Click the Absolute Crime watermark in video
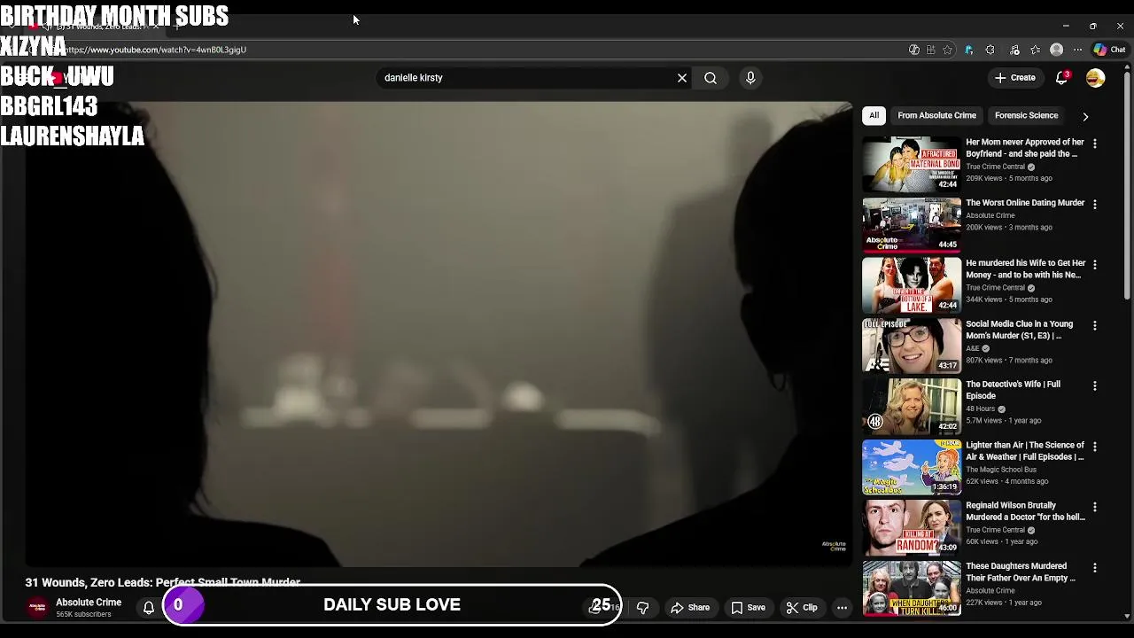Screen dimensions: 1134x638 click(x=834, y=546)
